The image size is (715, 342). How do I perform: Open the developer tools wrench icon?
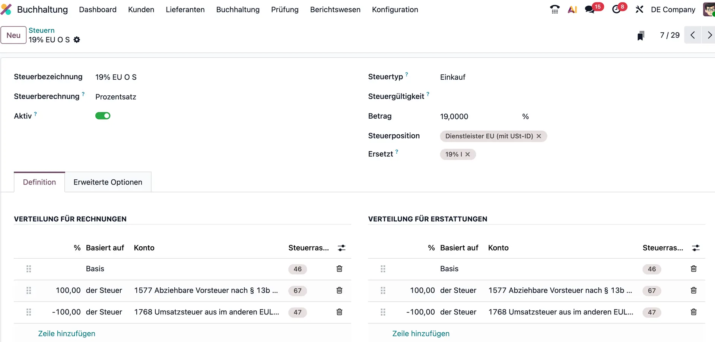(639, 9)
